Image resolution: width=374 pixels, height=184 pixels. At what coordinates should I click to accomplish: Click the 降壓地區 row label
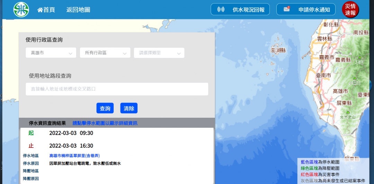(31, 171)
